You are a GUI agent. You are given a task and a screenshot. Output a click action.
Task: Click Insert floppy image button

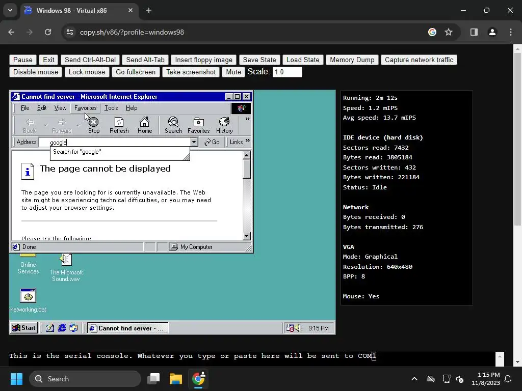[x=204, y=60]
